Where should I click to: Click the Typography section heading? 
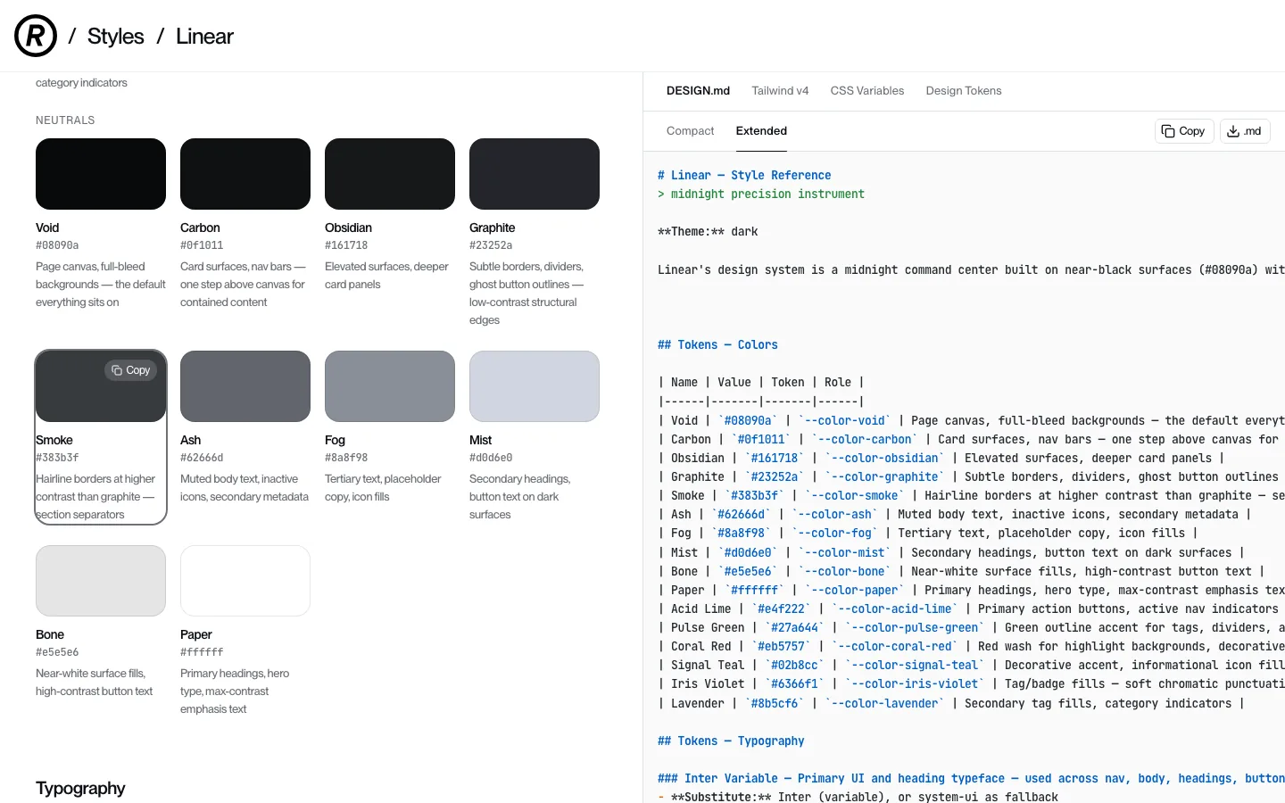(80, 789)
